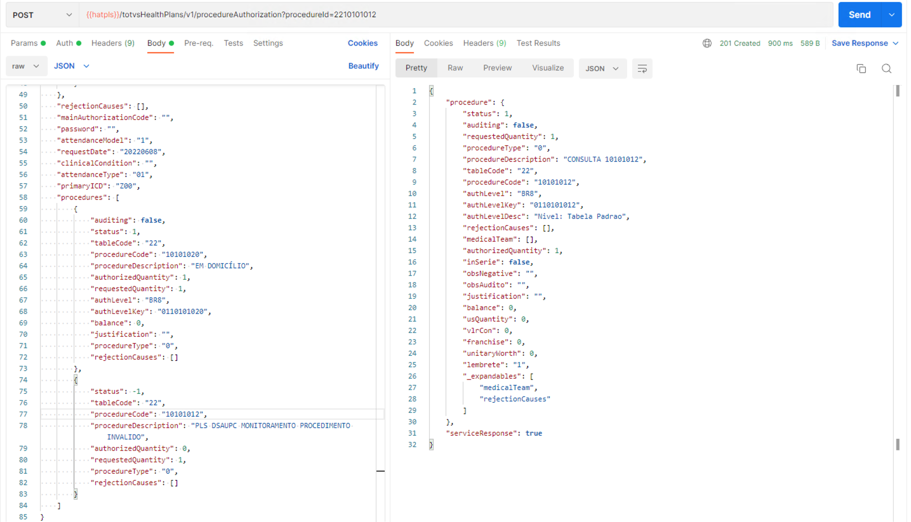Screen dimensions: 911x522
Task: Switch to the Params tab
Action: (x=28, y=43)
